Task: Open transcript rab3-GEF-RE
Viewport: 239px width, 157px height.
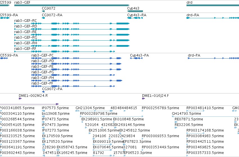Action: pos(72,35)
